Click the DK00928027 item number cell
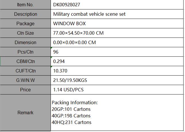 (x=117, y=5)
